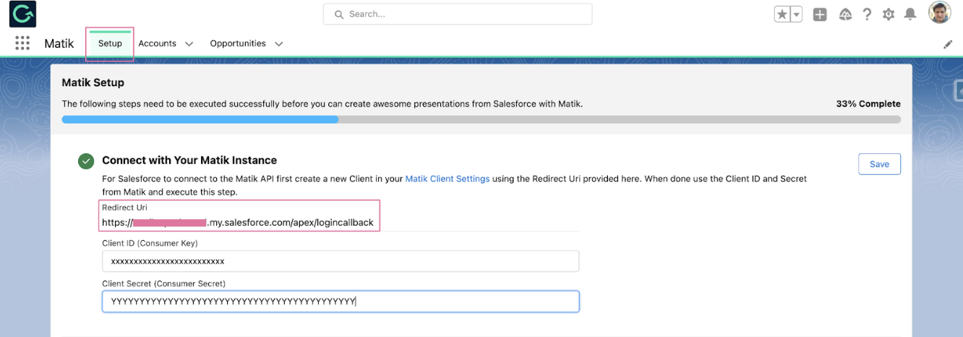Click the Redirect Uri URL text
963x337 pixels.
238,223
